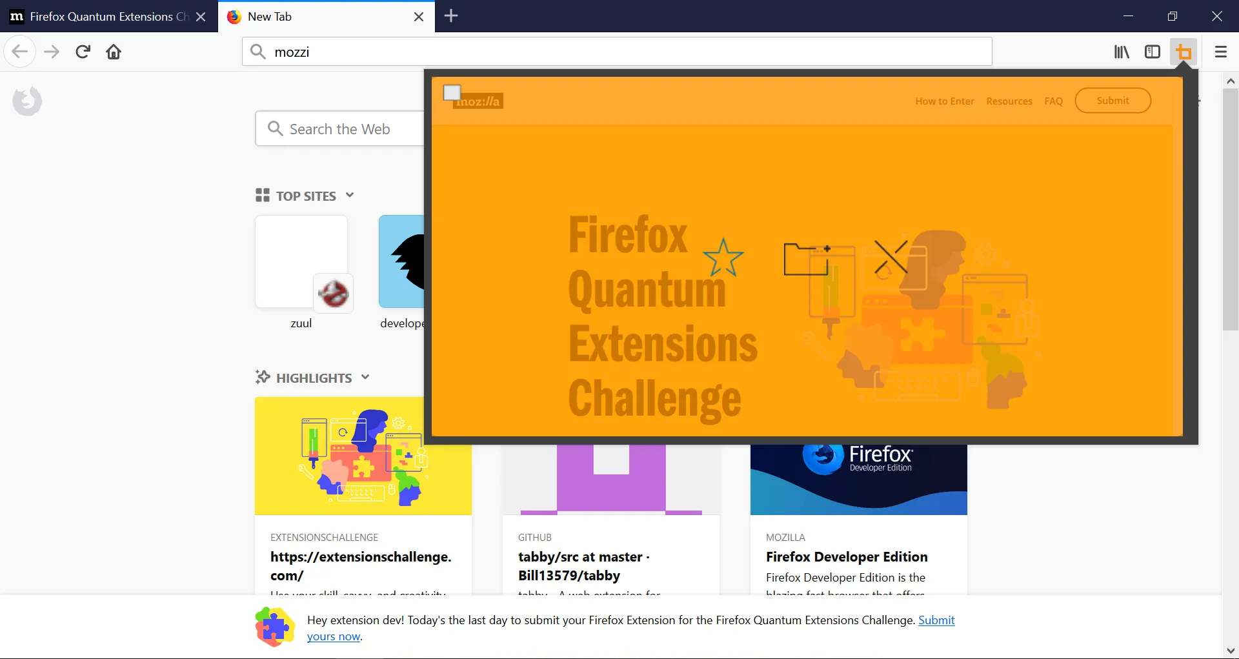Toggle the sidebar view icon
This screenshot has height=659, width=1239.
[1153, 52]
